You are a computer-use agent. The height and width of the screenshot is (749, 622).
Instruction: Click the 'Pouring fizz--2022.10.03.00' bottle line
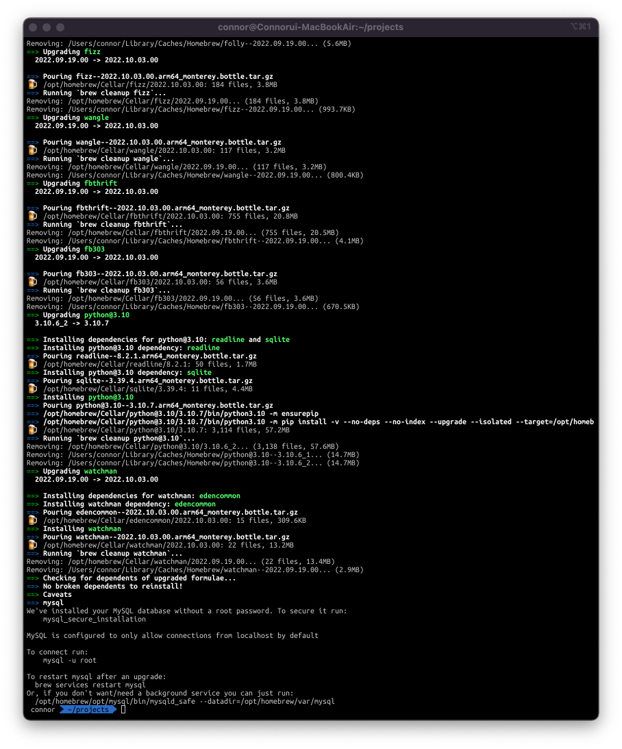[150, 77]
